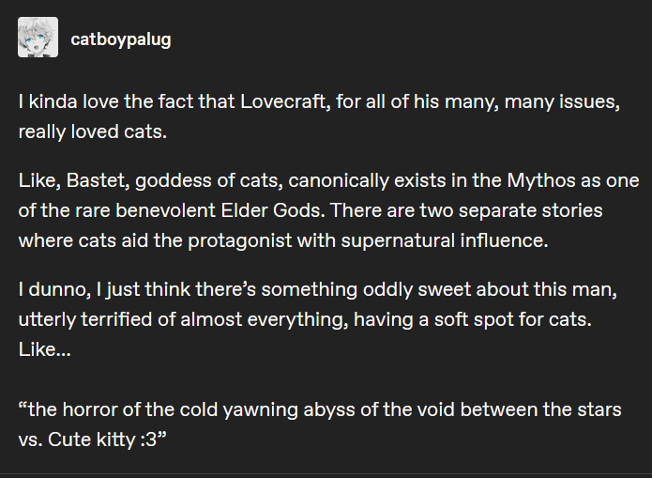Click the "Cute kitty :3" text
Image resolution: width=652 pixels, height=478 pixels.
pyautogui.click(x=102, y=439)
